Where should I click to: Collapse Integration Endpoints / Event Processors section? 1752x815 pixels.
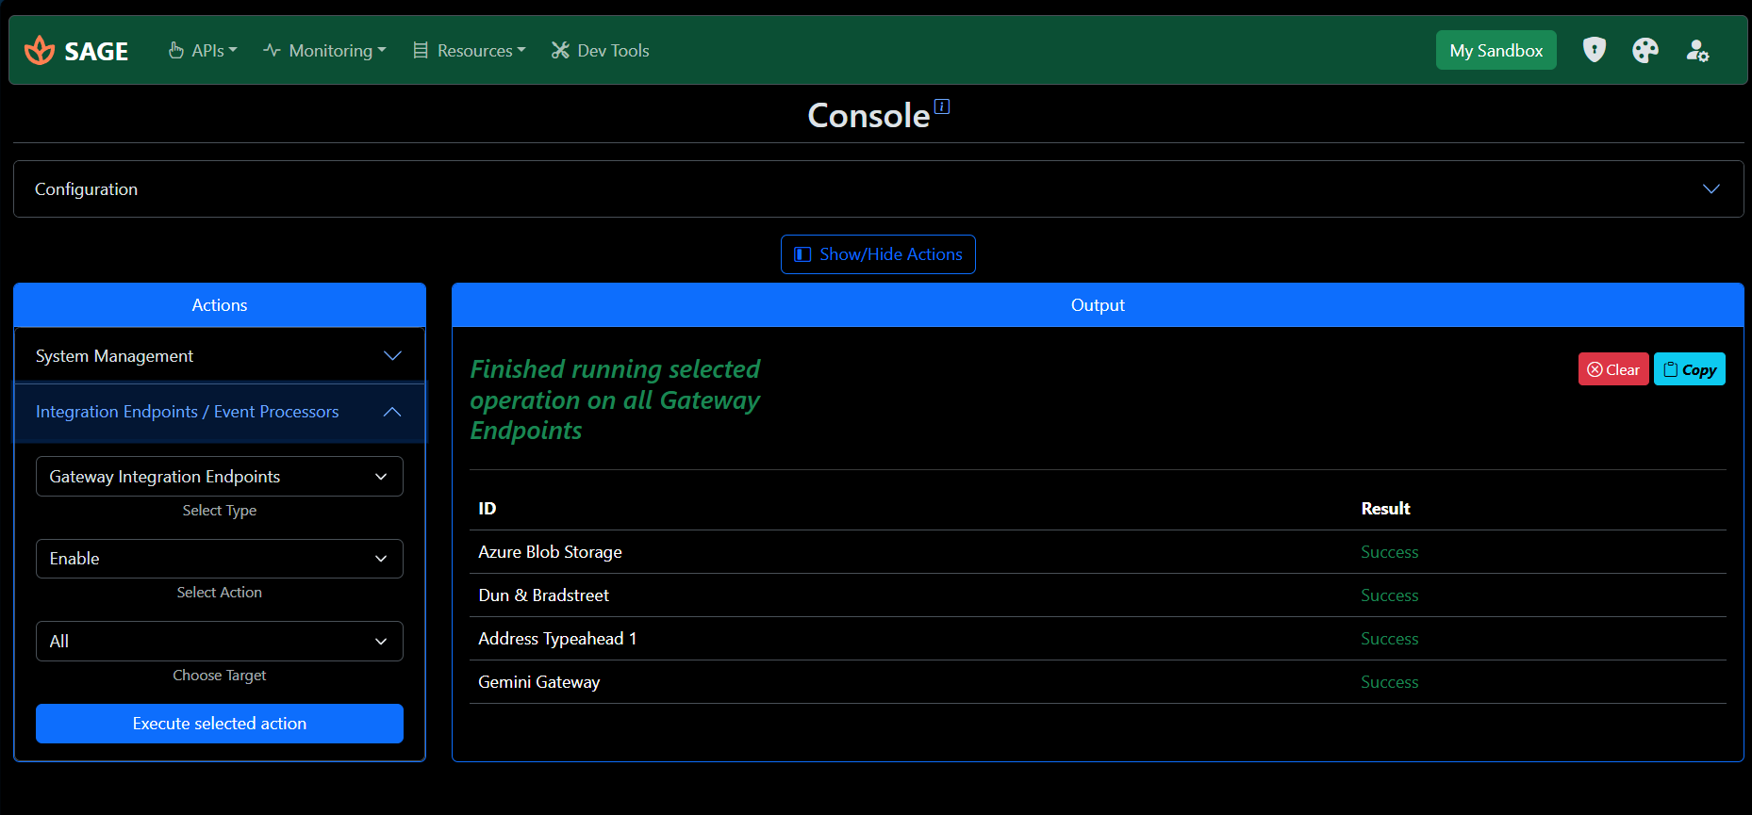click(x=220, y=412)
